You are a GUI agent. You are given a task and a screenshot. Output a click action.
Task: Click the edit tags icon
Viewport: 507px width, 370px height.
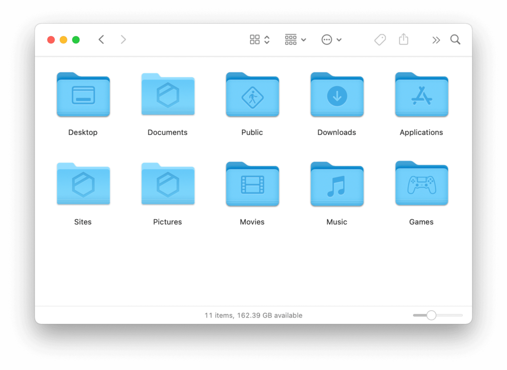[380, 40]
